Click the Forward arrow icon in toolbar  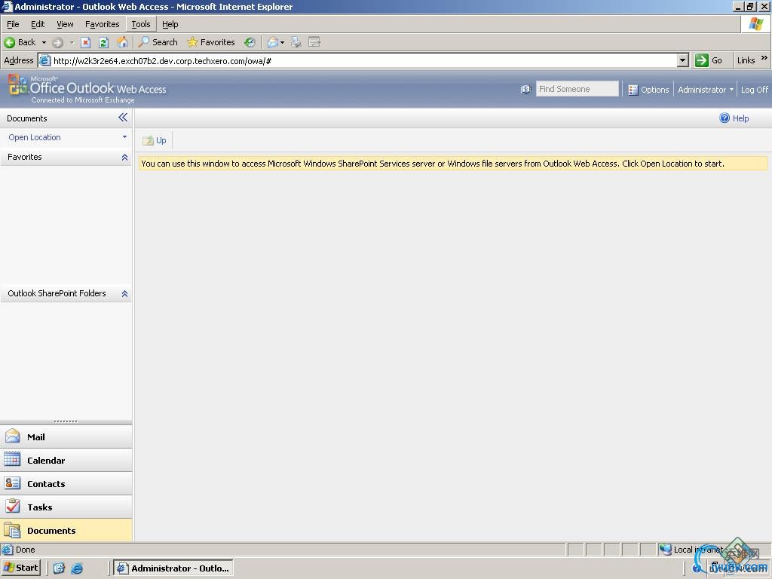57,42
